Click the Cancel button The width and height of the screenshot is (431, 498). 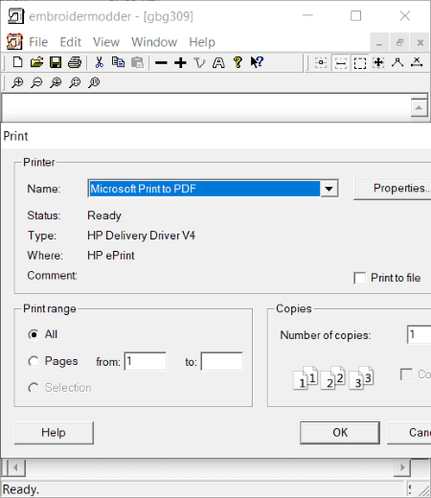click(409, 433)
